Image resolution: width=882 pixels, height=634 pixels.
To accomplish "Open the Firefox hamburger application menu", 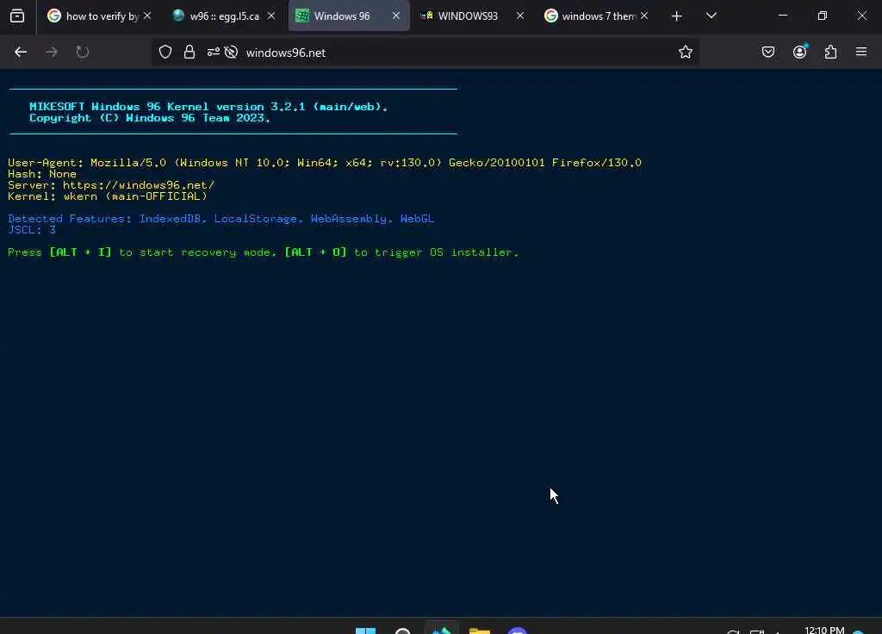I will pyautogui.click(x=861, y=53).
